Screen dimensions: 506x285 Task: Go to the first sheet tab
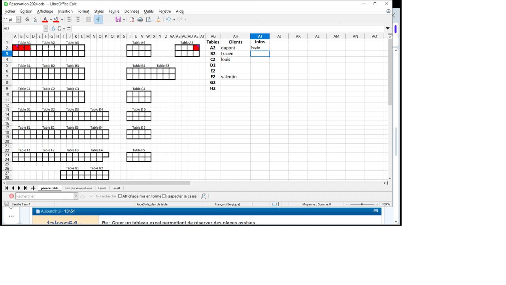[7, 188]
